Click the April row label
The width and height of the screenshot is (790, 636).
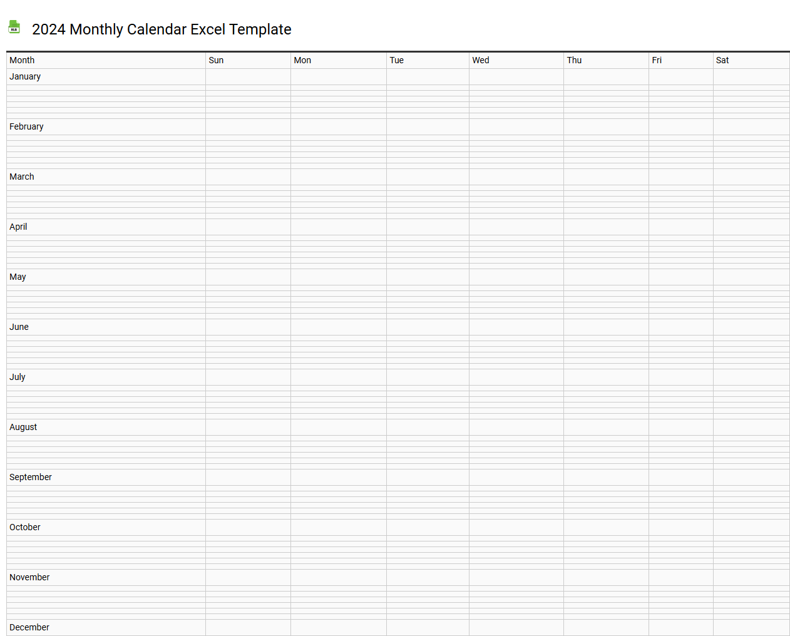(18, 227)
